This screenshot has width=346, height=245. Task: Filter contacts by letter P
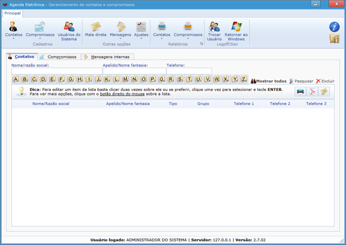[153, 79]
